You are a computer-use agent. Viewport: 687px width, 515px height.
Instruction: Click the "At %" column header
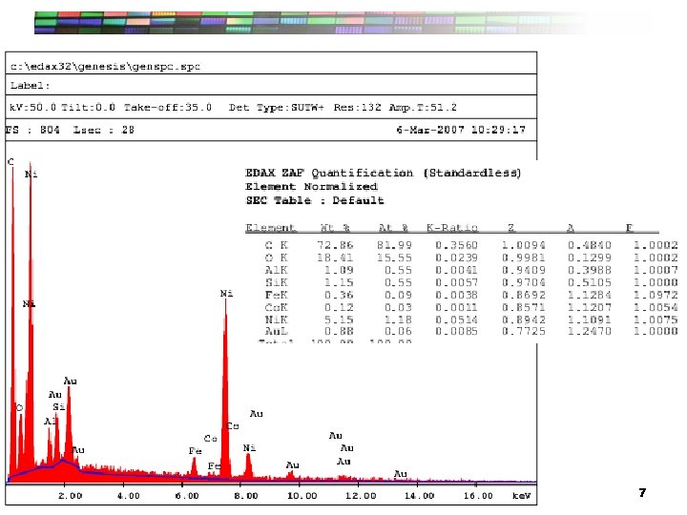pos(393,228)
